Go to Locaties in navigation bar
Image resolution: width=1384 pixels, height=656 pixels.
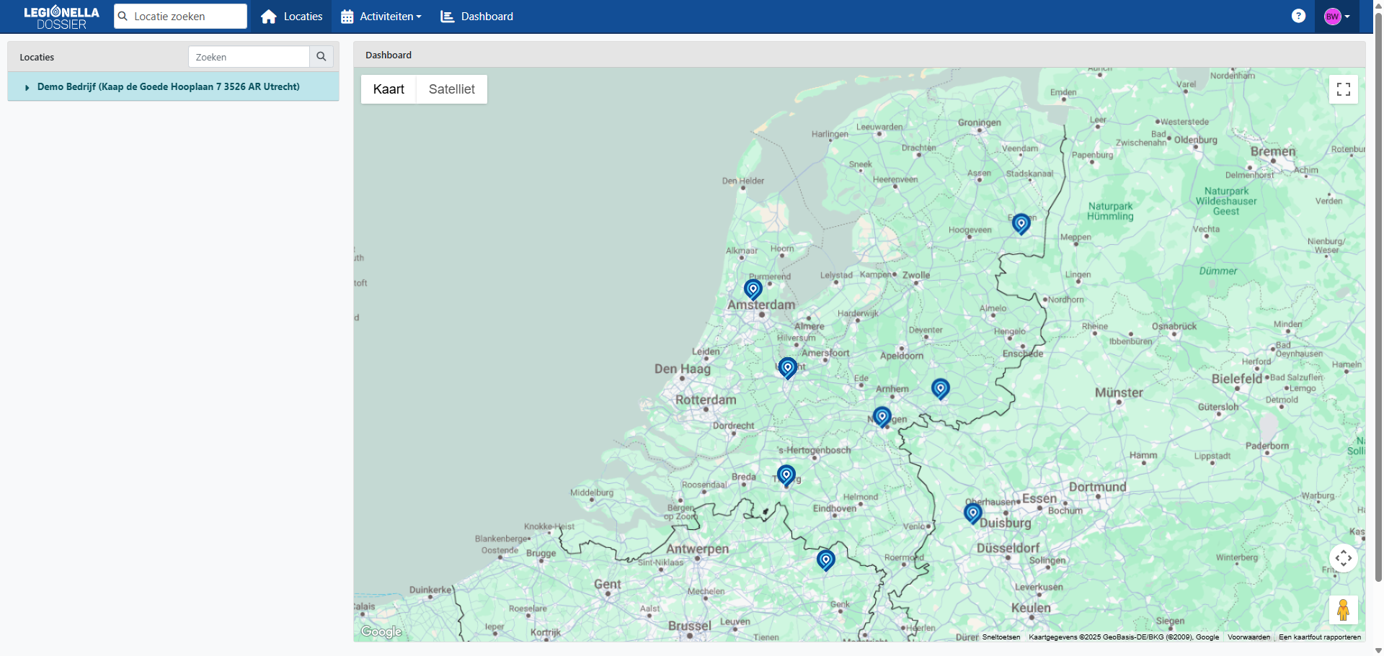[292, 17]
